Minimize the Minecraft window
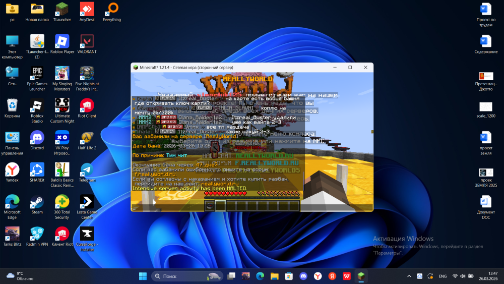 click(335, 68)
